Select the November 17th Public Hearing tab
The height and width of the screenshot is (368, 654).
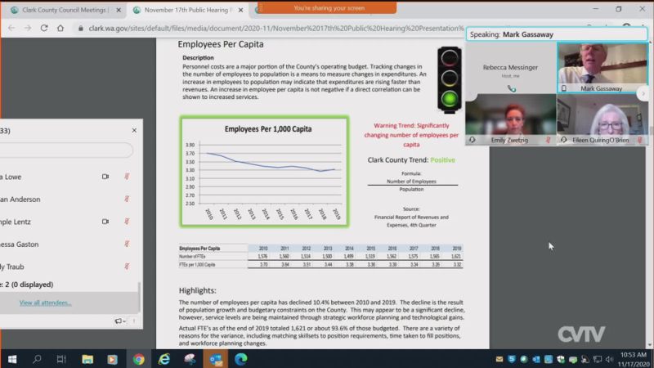coord(186,10)
